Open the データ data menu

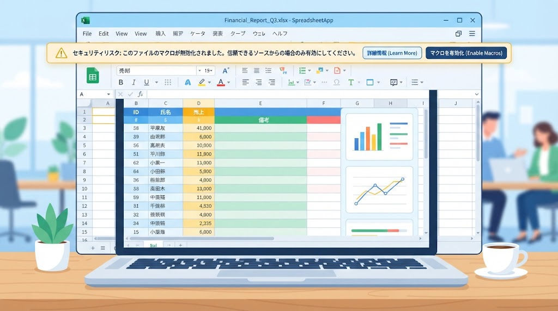pos(197,33)
